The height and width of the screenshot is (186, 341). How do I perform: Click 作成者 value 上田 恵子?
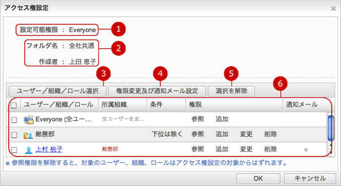[82, 62]
